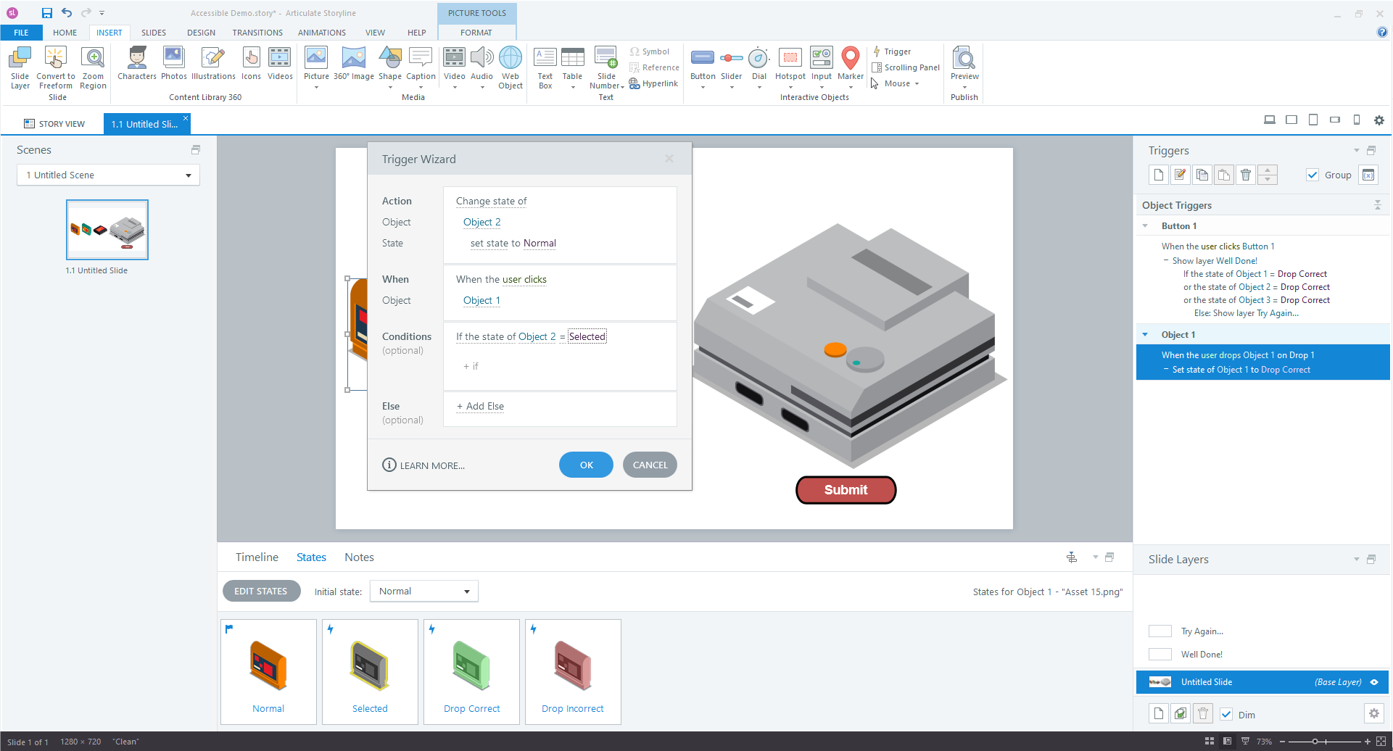Adjust the zoom slider in status bar
1393x751 pixels.
click(1315, 742)
